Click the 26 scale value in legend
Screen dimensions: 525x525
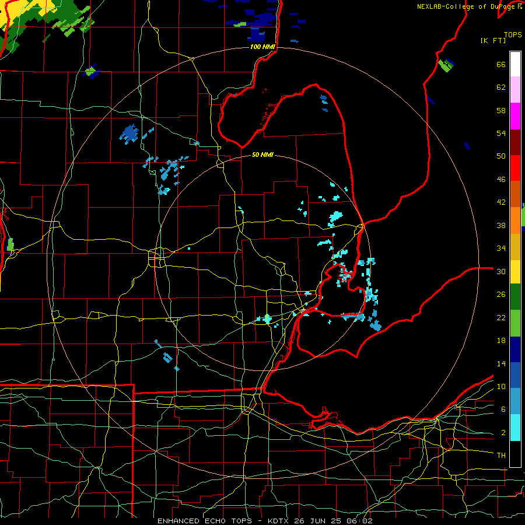(501, 295)
